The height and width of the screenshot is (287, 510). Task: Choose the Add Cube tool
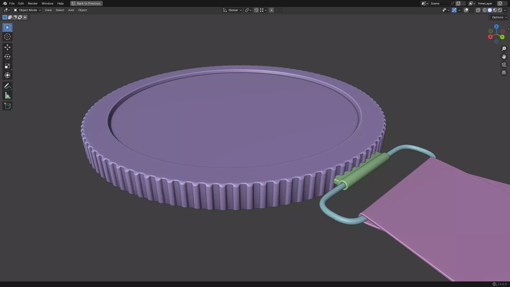7,106
